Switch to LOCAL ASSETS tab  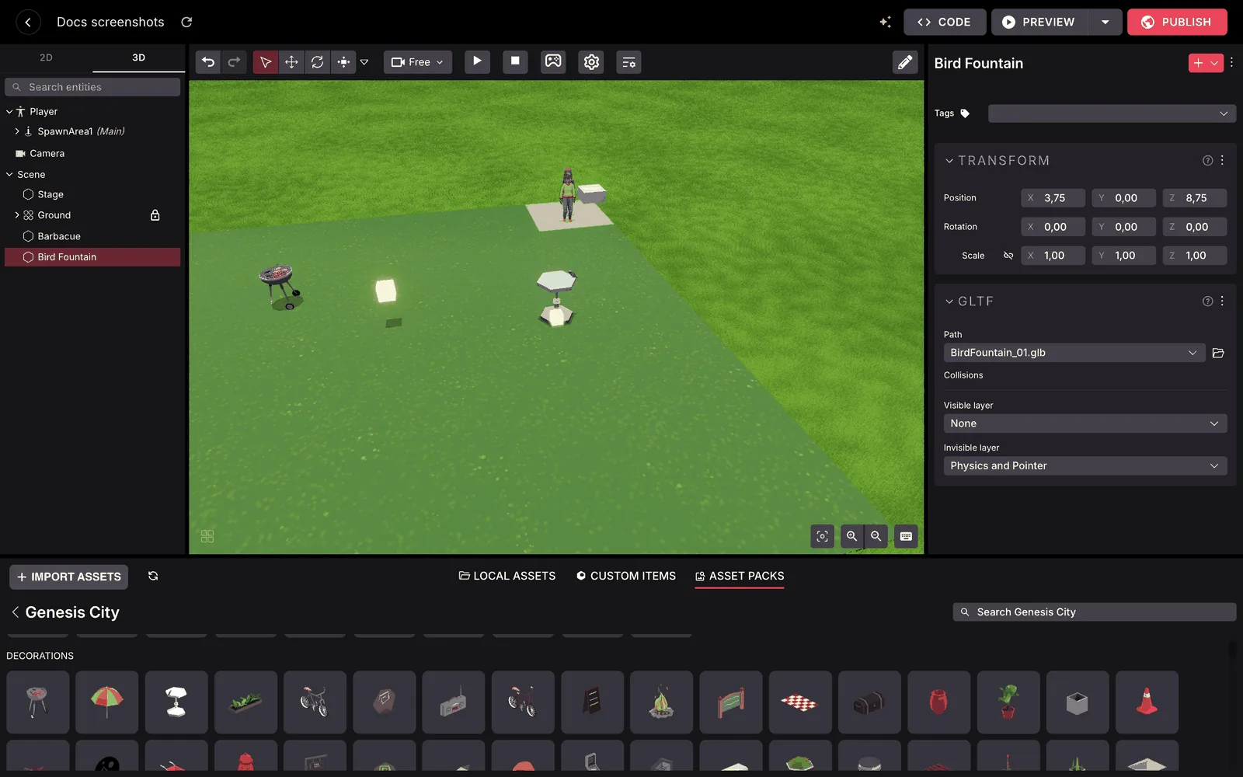[x=507, y=576]
